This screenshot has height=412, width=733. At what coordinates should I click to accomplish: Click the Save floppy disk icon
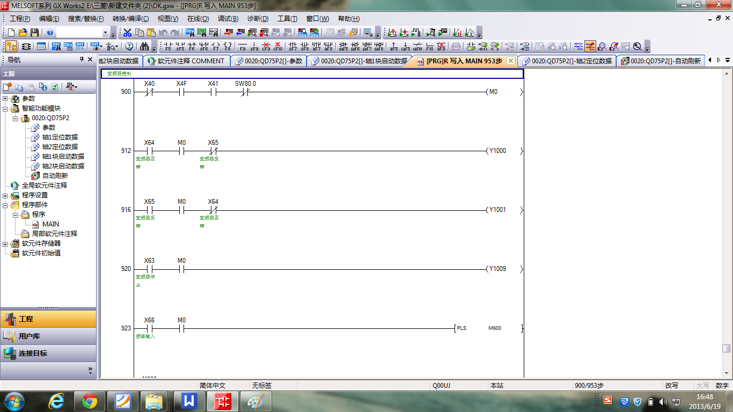[x=34, y=33]
